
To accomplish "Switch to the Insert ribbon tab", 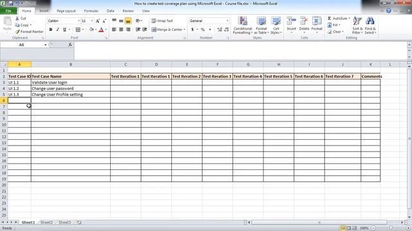I will coord(44,11).
